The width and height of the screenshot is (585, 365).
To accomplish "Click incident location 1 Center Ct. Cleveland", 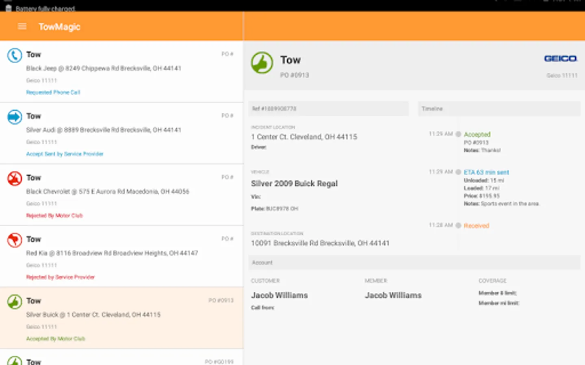I will pos(304,137).
